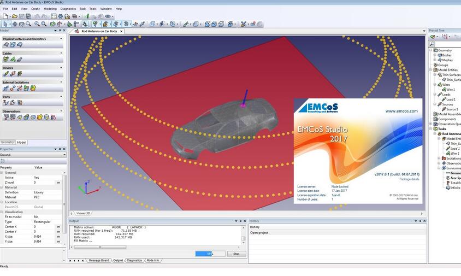Click the first Cables panel icon

(5, 59)
